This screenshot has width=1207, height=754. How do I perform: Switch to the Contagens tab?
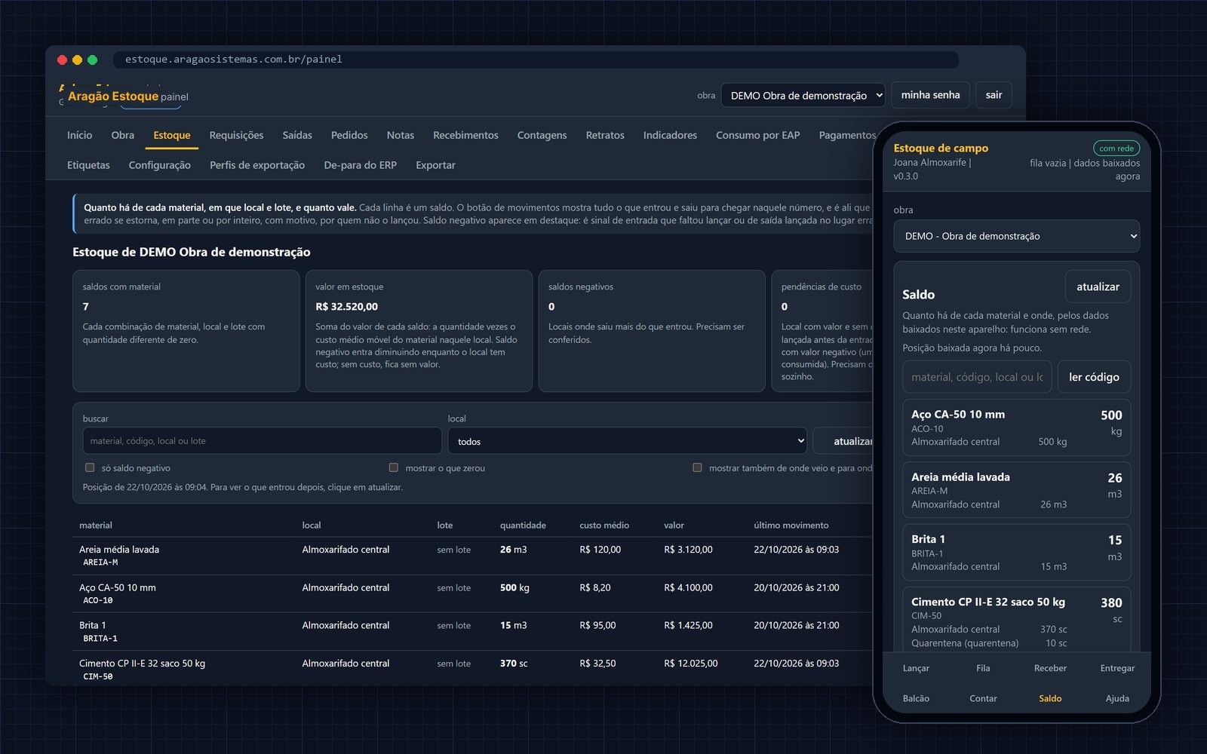pyautogui.click(x=542, y=135)
